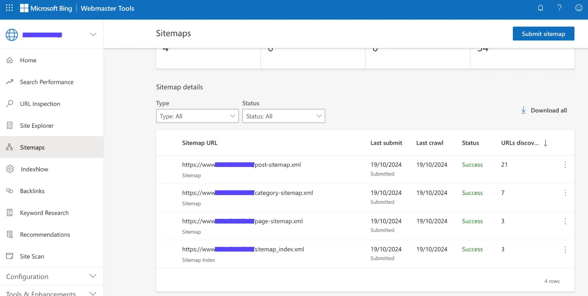Screen dimensions: 588x296
Task: Open more options for page-sitemap.xml row
Action: pyautogui.click(x=565, y=221)
